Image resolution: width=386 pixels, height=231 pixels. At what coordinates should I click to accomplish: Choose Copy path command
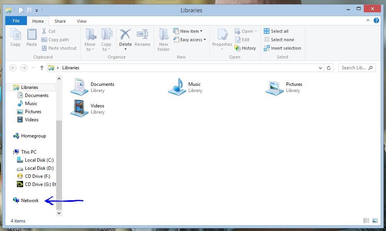55,40
